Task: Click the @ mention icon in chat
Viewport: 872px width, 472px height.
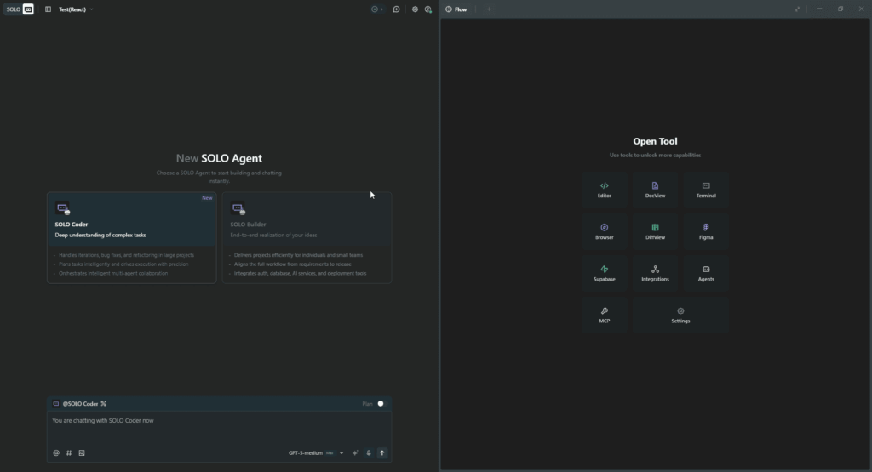Action: click(x=56, y=453)
